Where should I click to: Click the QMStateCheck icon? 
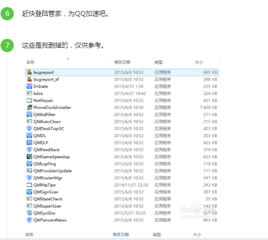[x=29, y=199]
